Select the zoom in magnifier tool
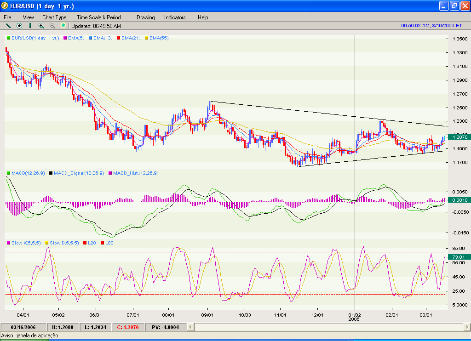Screen dimensions: 471x341 pos(41,26)
